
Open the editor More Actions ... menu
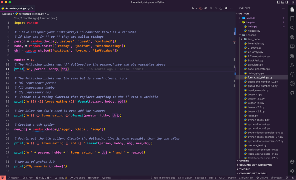coord(231,8)
